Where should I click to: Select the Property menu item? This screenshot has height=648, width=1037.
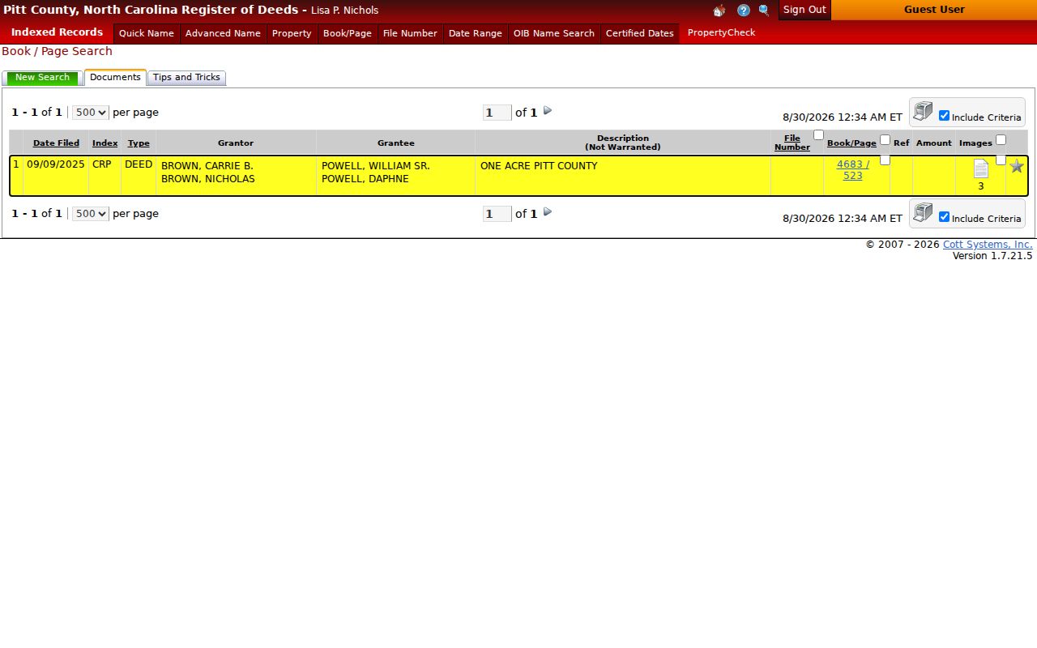(292, 33)
